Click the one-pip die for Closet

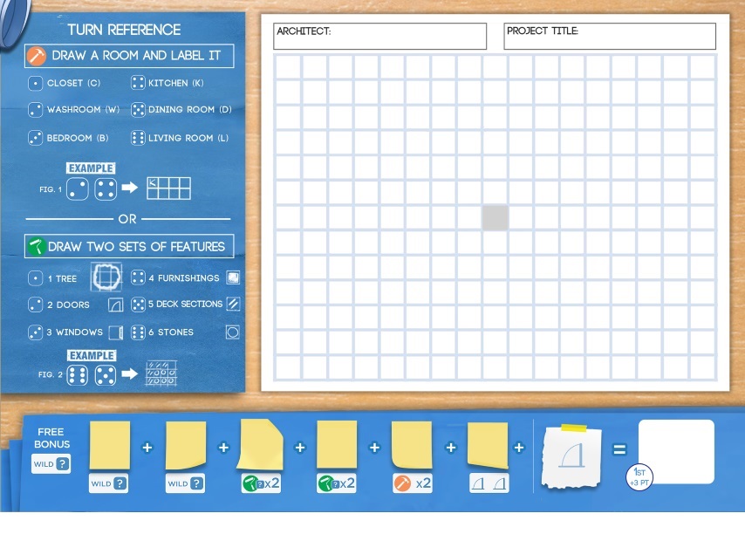pos(35,84)
